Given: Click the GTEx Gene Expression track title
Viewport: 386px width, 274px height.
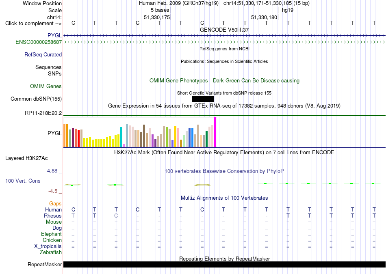Looking at the screenshot, I should [x=224, y=106].
